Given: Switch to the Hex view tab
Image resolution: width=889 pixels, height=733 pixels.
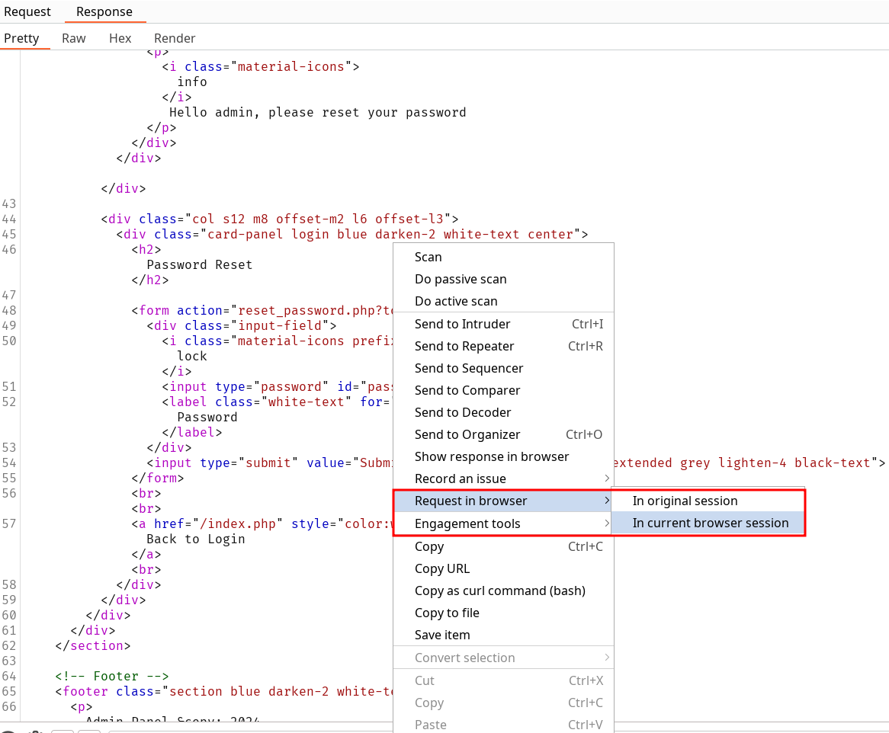Looking at the screenshot, I should (x=120, y=38).
